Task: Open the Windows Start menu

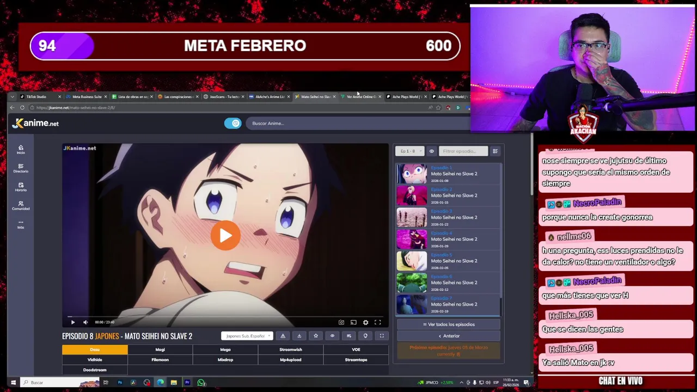Action: point(13,383)
